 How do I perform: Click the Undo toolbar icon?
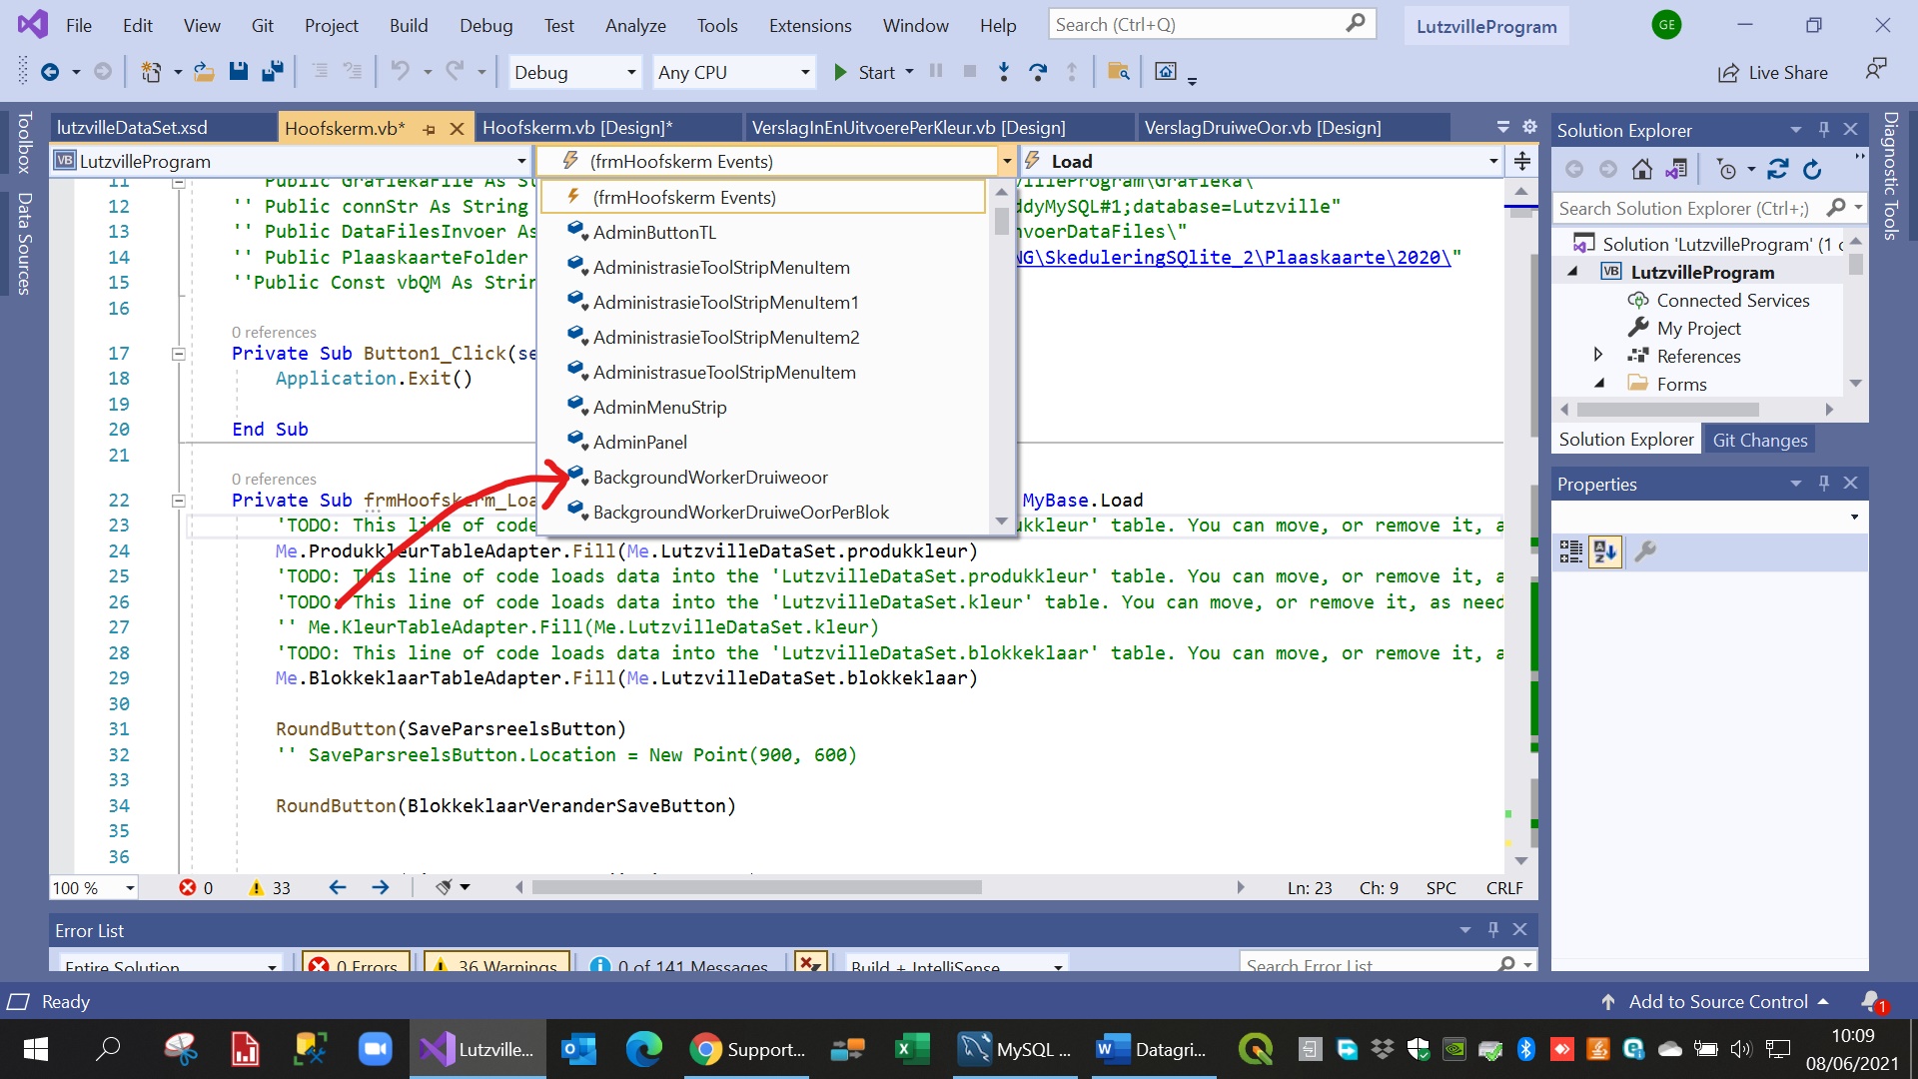tap(400, 72)
